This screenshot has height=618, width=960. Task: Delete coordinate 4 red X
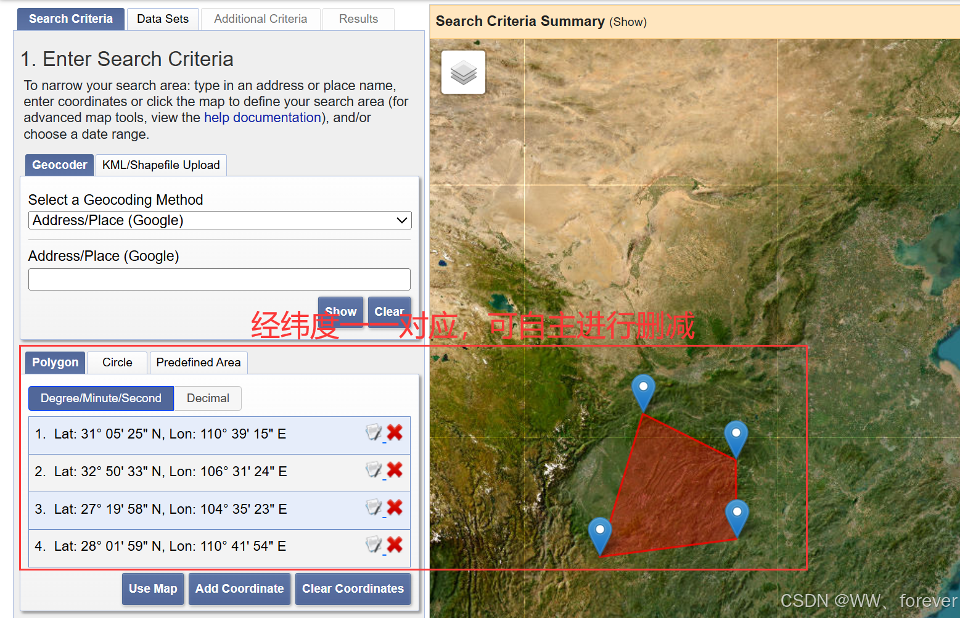coord(395,545)
